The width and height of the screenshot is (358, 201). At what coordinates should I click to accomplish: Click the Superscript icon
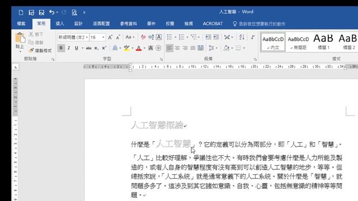(104, 48)
